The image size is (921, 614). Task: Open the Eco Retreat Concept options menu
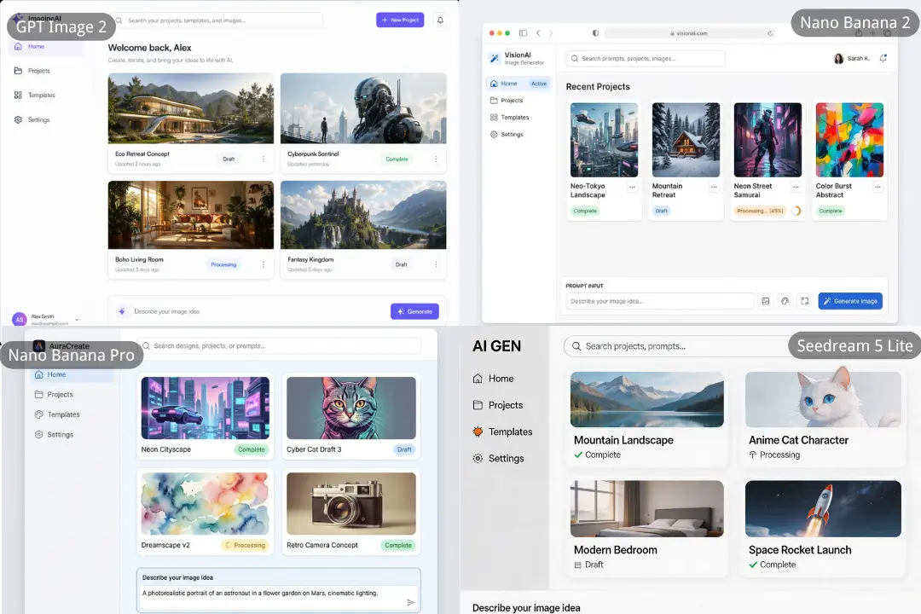coord(264,159)
